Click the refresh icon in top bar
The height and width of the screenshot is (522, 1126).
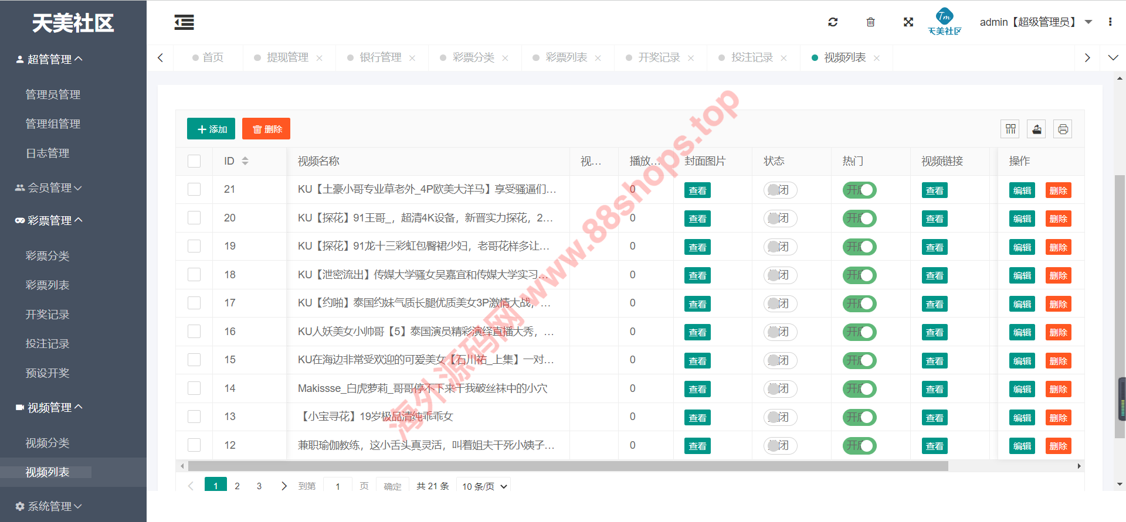pos(833,22)
